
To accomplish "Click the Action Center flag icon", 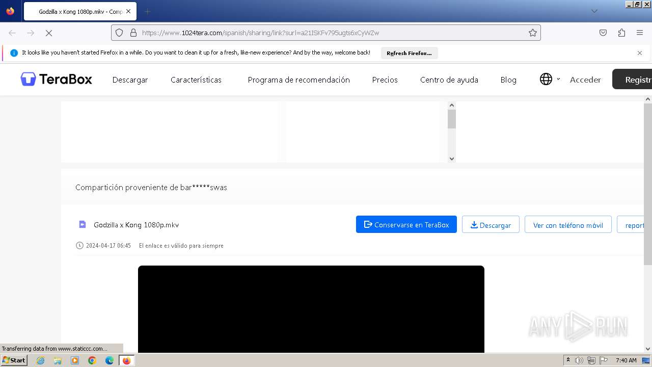I will click(604, 360).
